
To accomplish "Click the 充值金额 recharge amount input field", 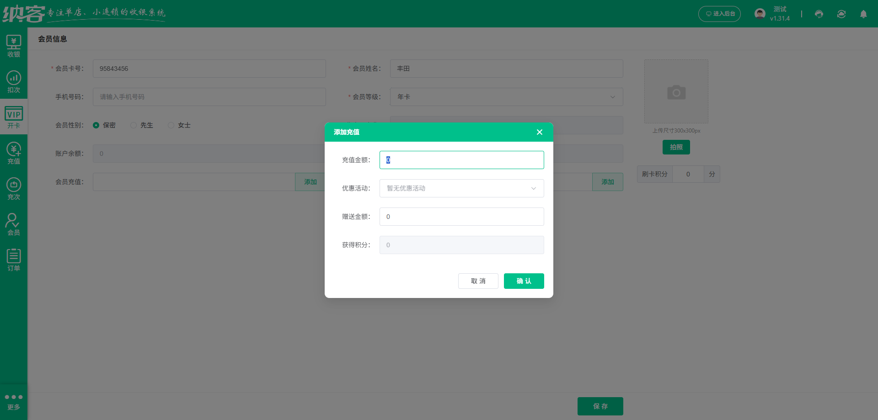I will point(461,160).
